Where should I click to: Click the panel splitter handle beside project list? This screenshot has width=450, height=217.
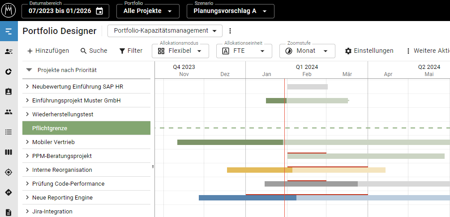pyautogui.click(x=153, y=166)
